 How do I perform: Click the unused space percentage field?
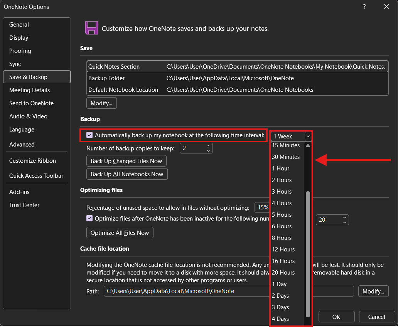point(263,207)
